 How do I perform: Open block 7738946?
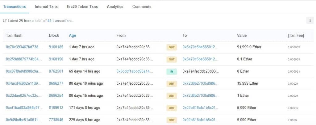click(56, 120)
